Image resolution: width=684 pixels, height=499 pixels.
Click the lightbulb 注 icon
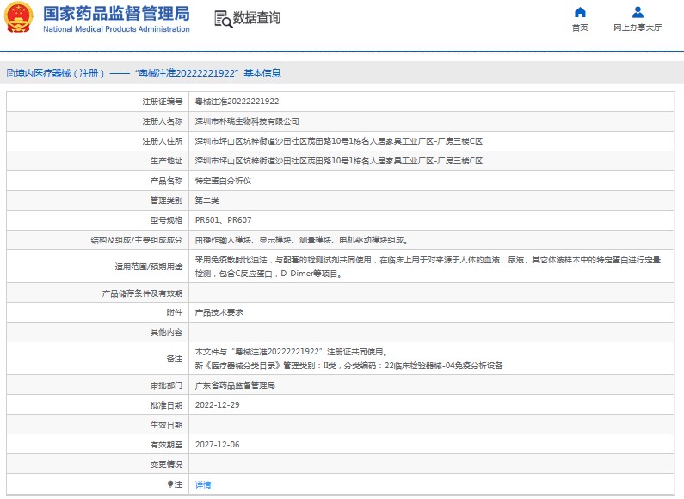(x=170, y=484)
